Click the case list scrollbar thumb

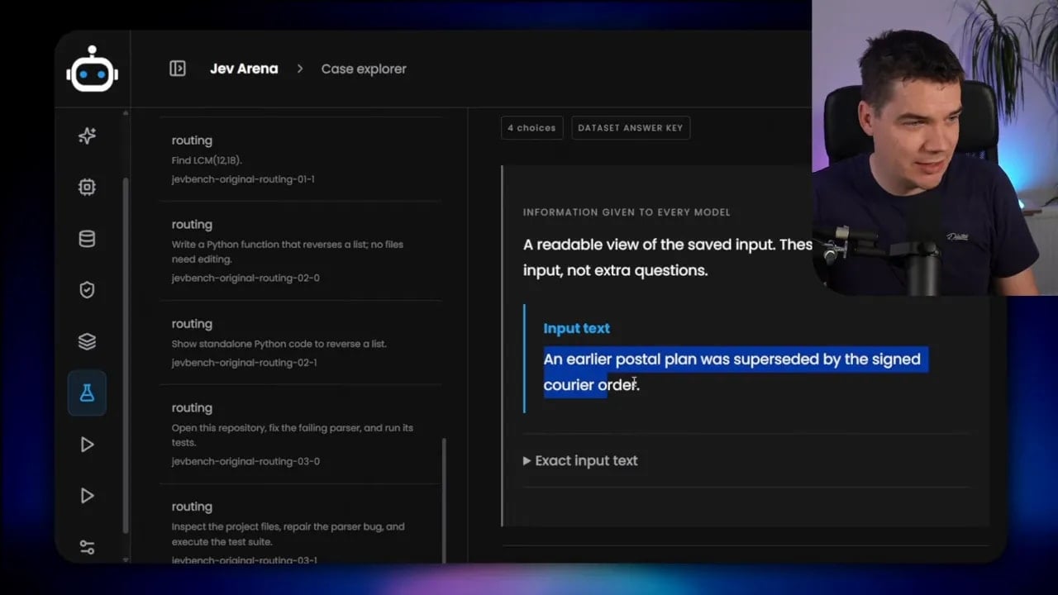pos(444,500)
